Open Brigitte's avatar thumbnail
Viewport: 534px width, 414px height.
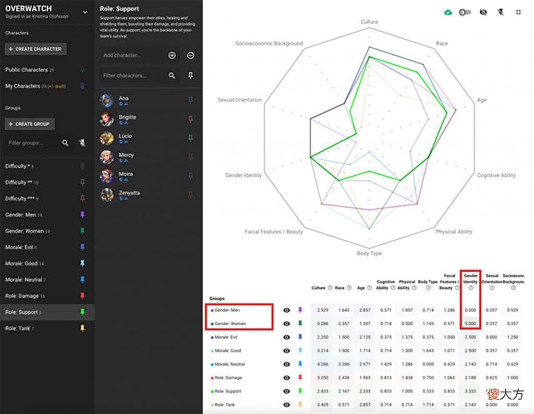(x=106, y=119)
